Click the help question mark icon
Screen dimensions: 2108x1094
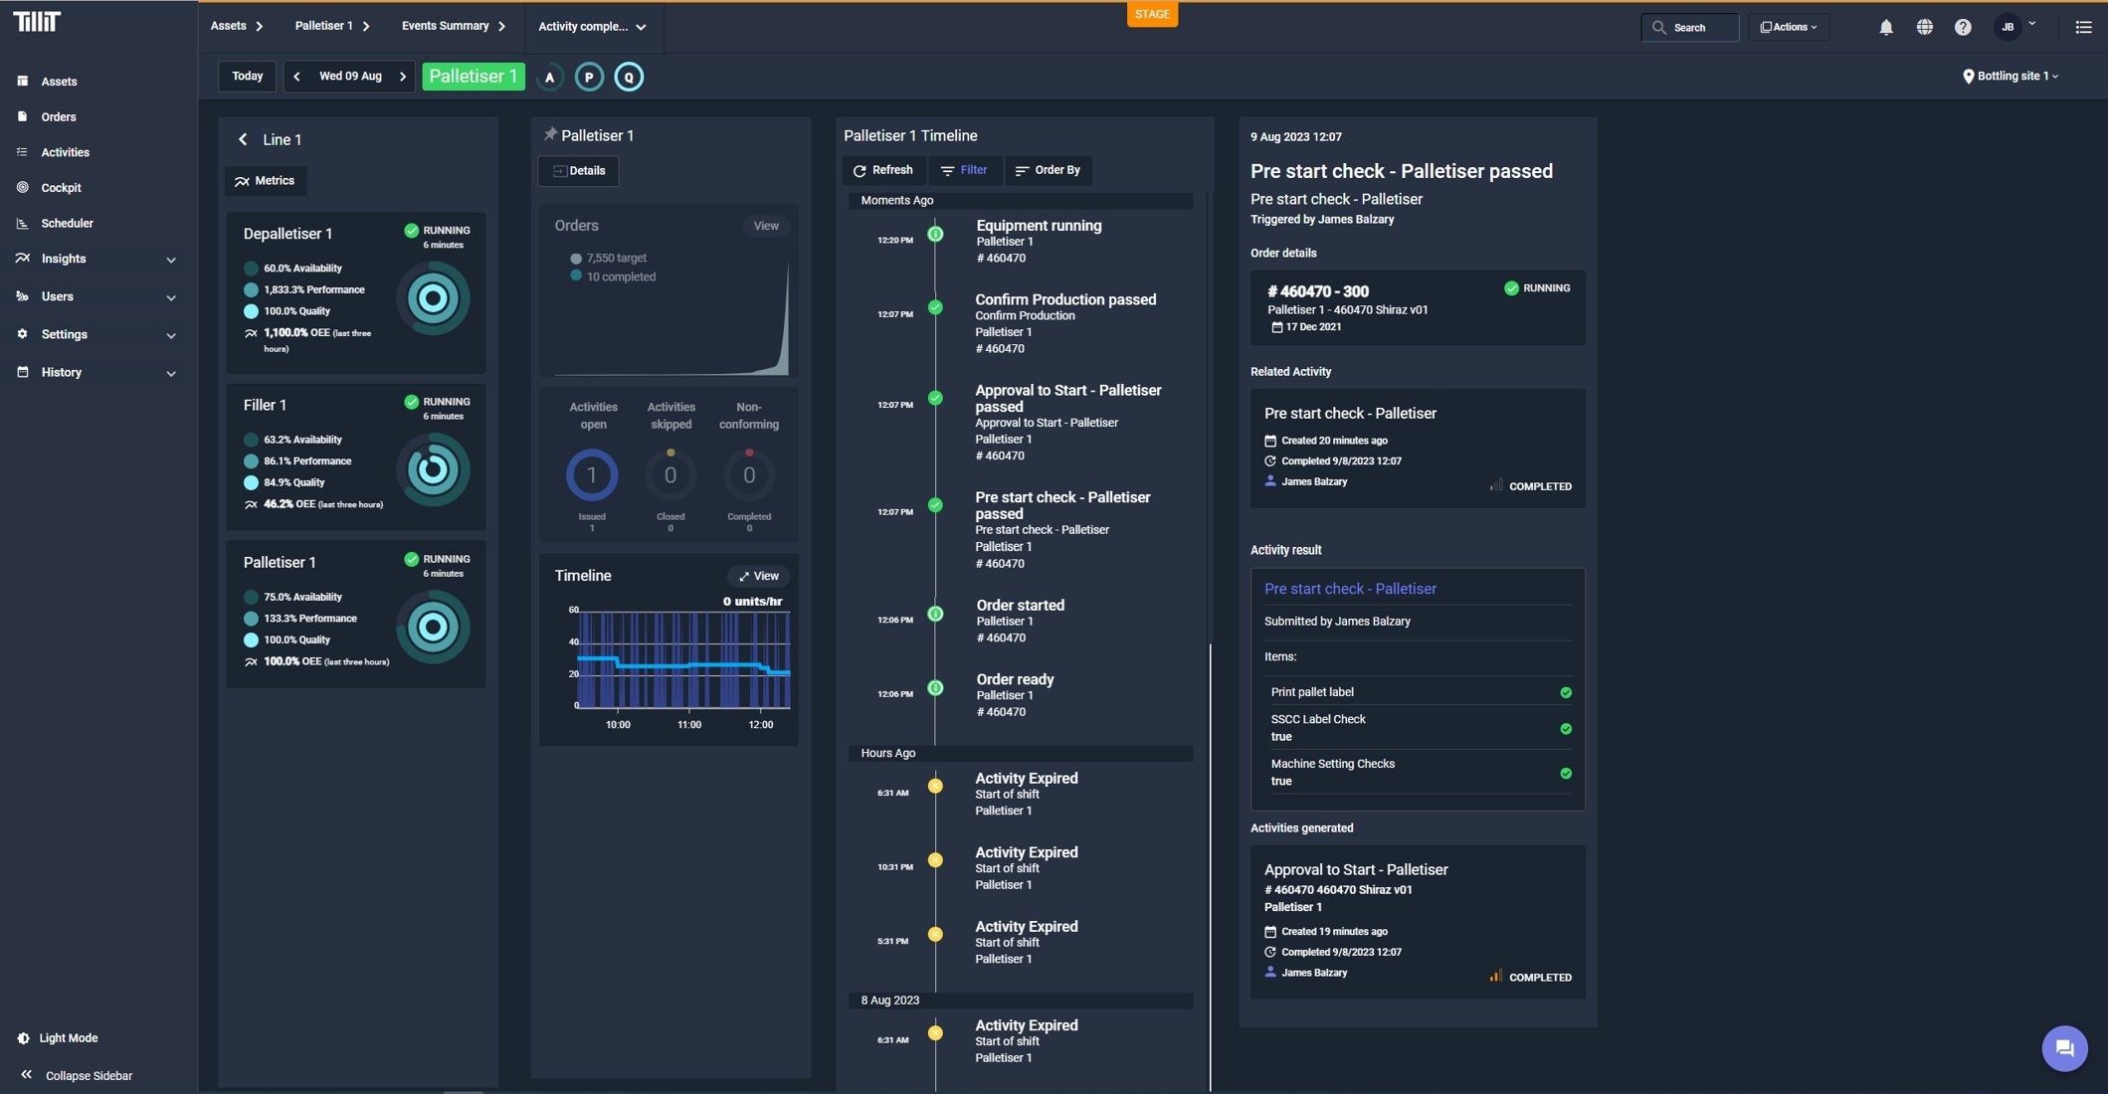point(1962,27)
